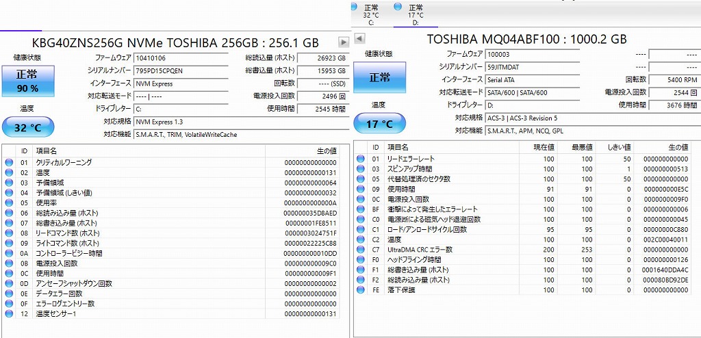701x338 pixels.
Task: Click the 32 °C temperature indicator
Action: (x=28, y=127)
